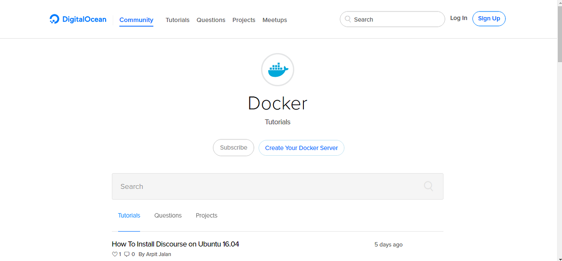Click the heart icon on the Discourse tutorial

tap(114, 254)
